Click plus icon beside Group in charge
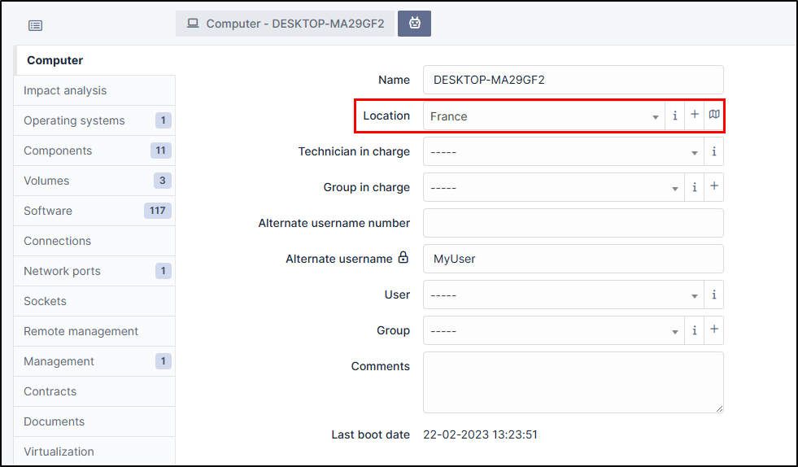This screenshot has height=467, width=798. coord(713,187)
